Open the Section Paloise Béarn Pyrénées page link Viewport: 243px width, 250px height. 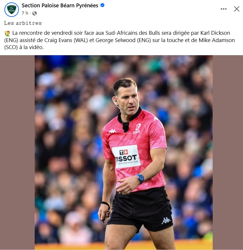coord(60,6)
